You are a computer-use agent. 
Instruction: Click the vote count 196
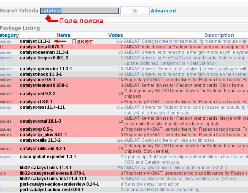coord(120,140)
